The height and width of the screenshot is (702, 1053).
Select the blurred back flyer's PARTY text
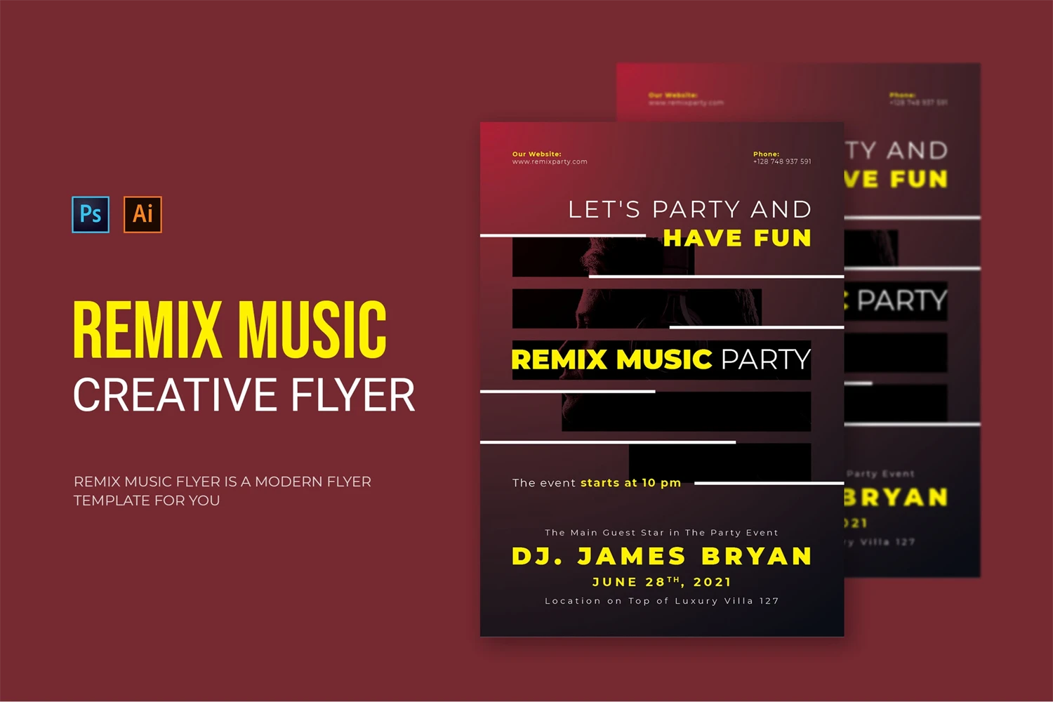tap(901, 301)
